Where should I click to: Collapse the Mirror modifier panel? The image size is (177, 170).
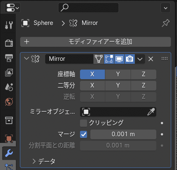click(26, 58)
